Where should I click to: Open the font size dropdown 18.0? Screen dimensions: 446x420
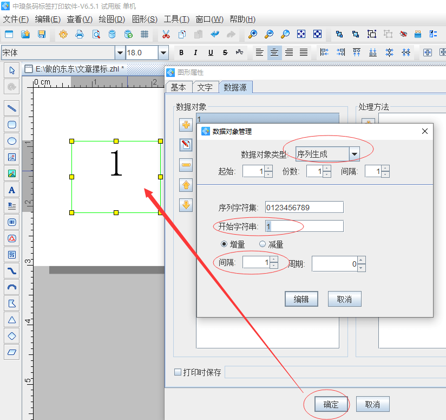[163, 53]
